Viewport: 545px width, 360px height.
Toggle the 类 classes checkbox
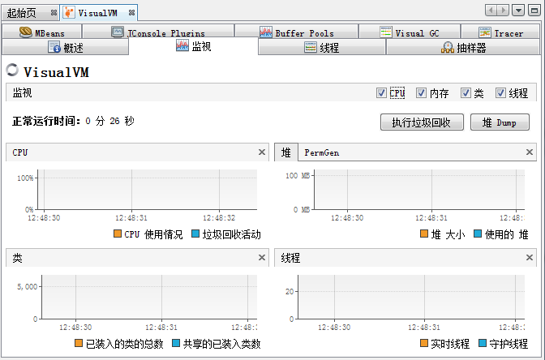(x=466, y=92)
